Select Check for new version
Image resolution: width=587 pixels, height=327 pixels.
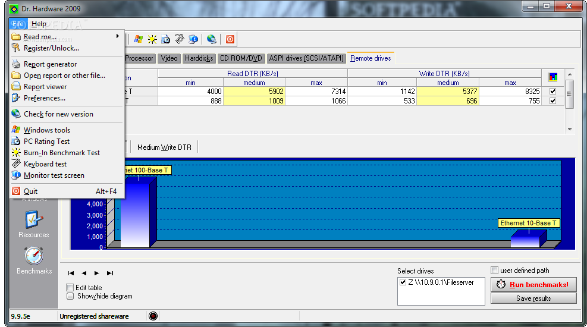tap(66, 114)
